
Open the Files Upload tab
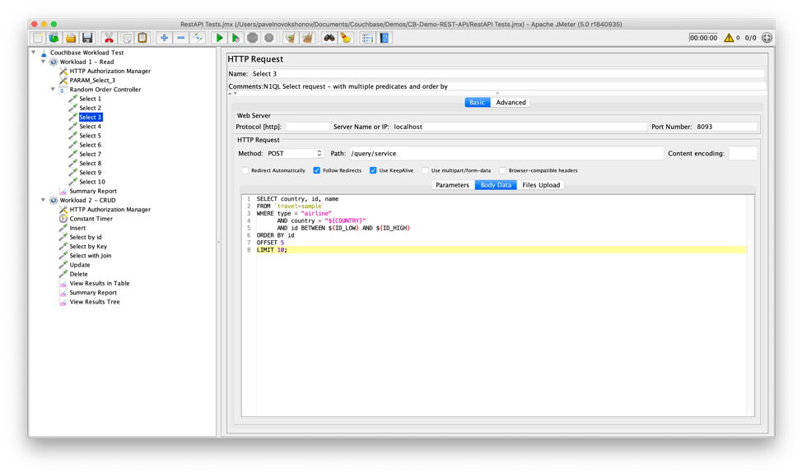click(x=541, y=185)
